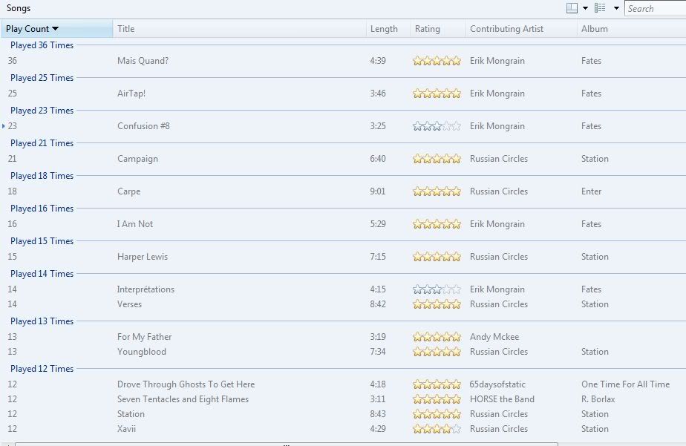Click first rating star of Mais Quand?
The image size is (686, 446).
pos(417,61)
